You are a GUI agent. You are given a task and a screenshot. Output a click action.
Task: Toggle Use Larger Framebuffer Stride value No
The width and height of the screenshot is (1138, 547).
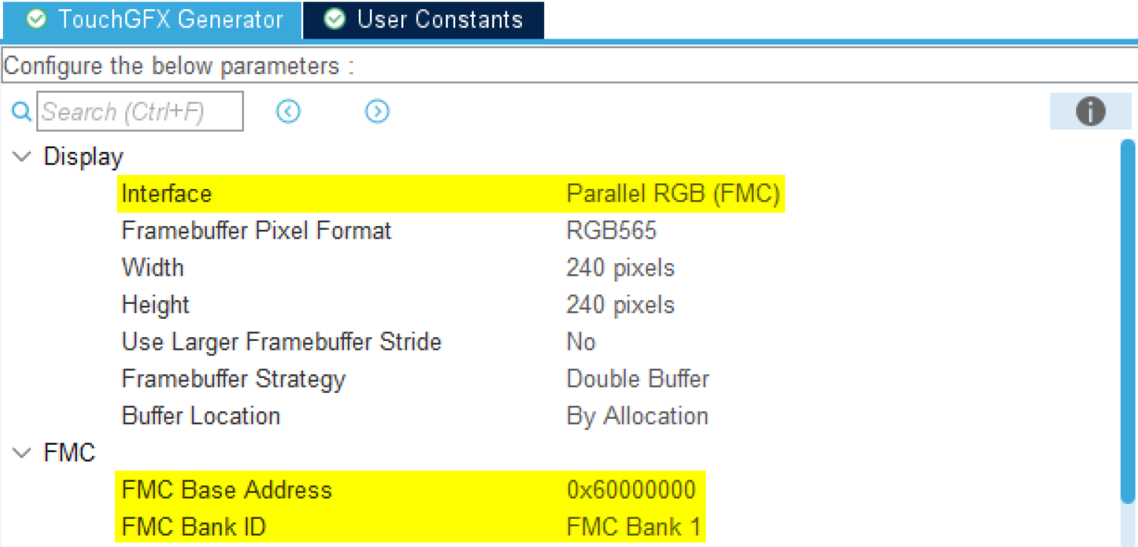pyautogui.click(x=580, y=342)
